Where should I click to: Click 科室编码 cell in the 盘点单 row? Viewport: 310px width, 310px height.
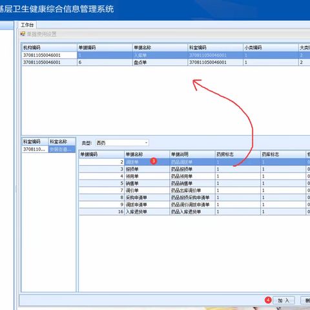tap(215, 62)
